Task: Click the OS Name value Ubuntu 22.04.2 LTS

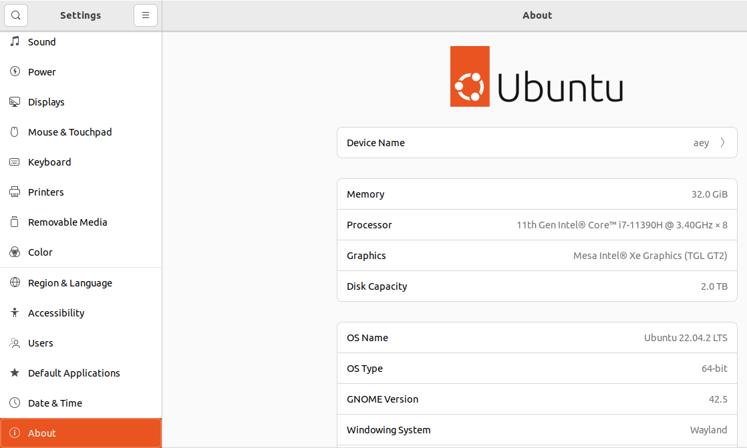Action: (x=686, y=338)
